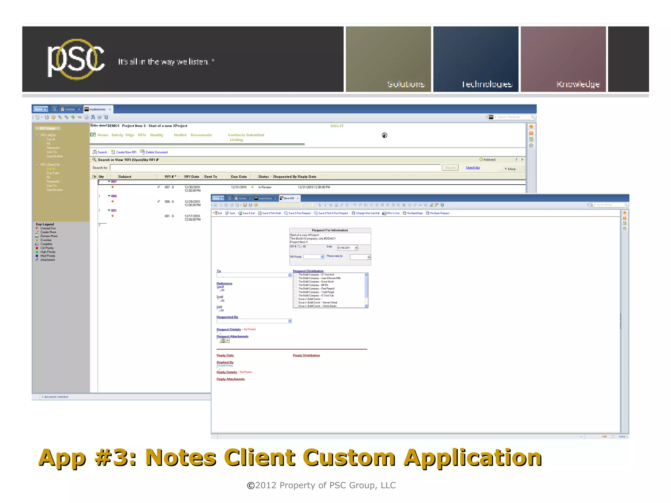Open the To field dropdown

290,275
